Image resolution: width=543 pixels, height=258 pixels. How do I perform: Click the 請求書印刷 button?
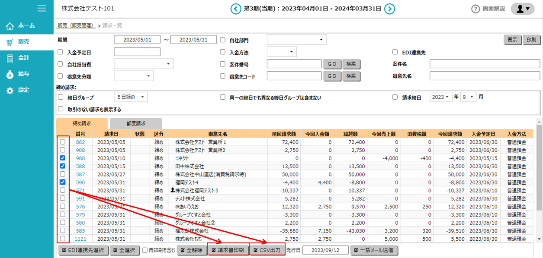(228, 250)
